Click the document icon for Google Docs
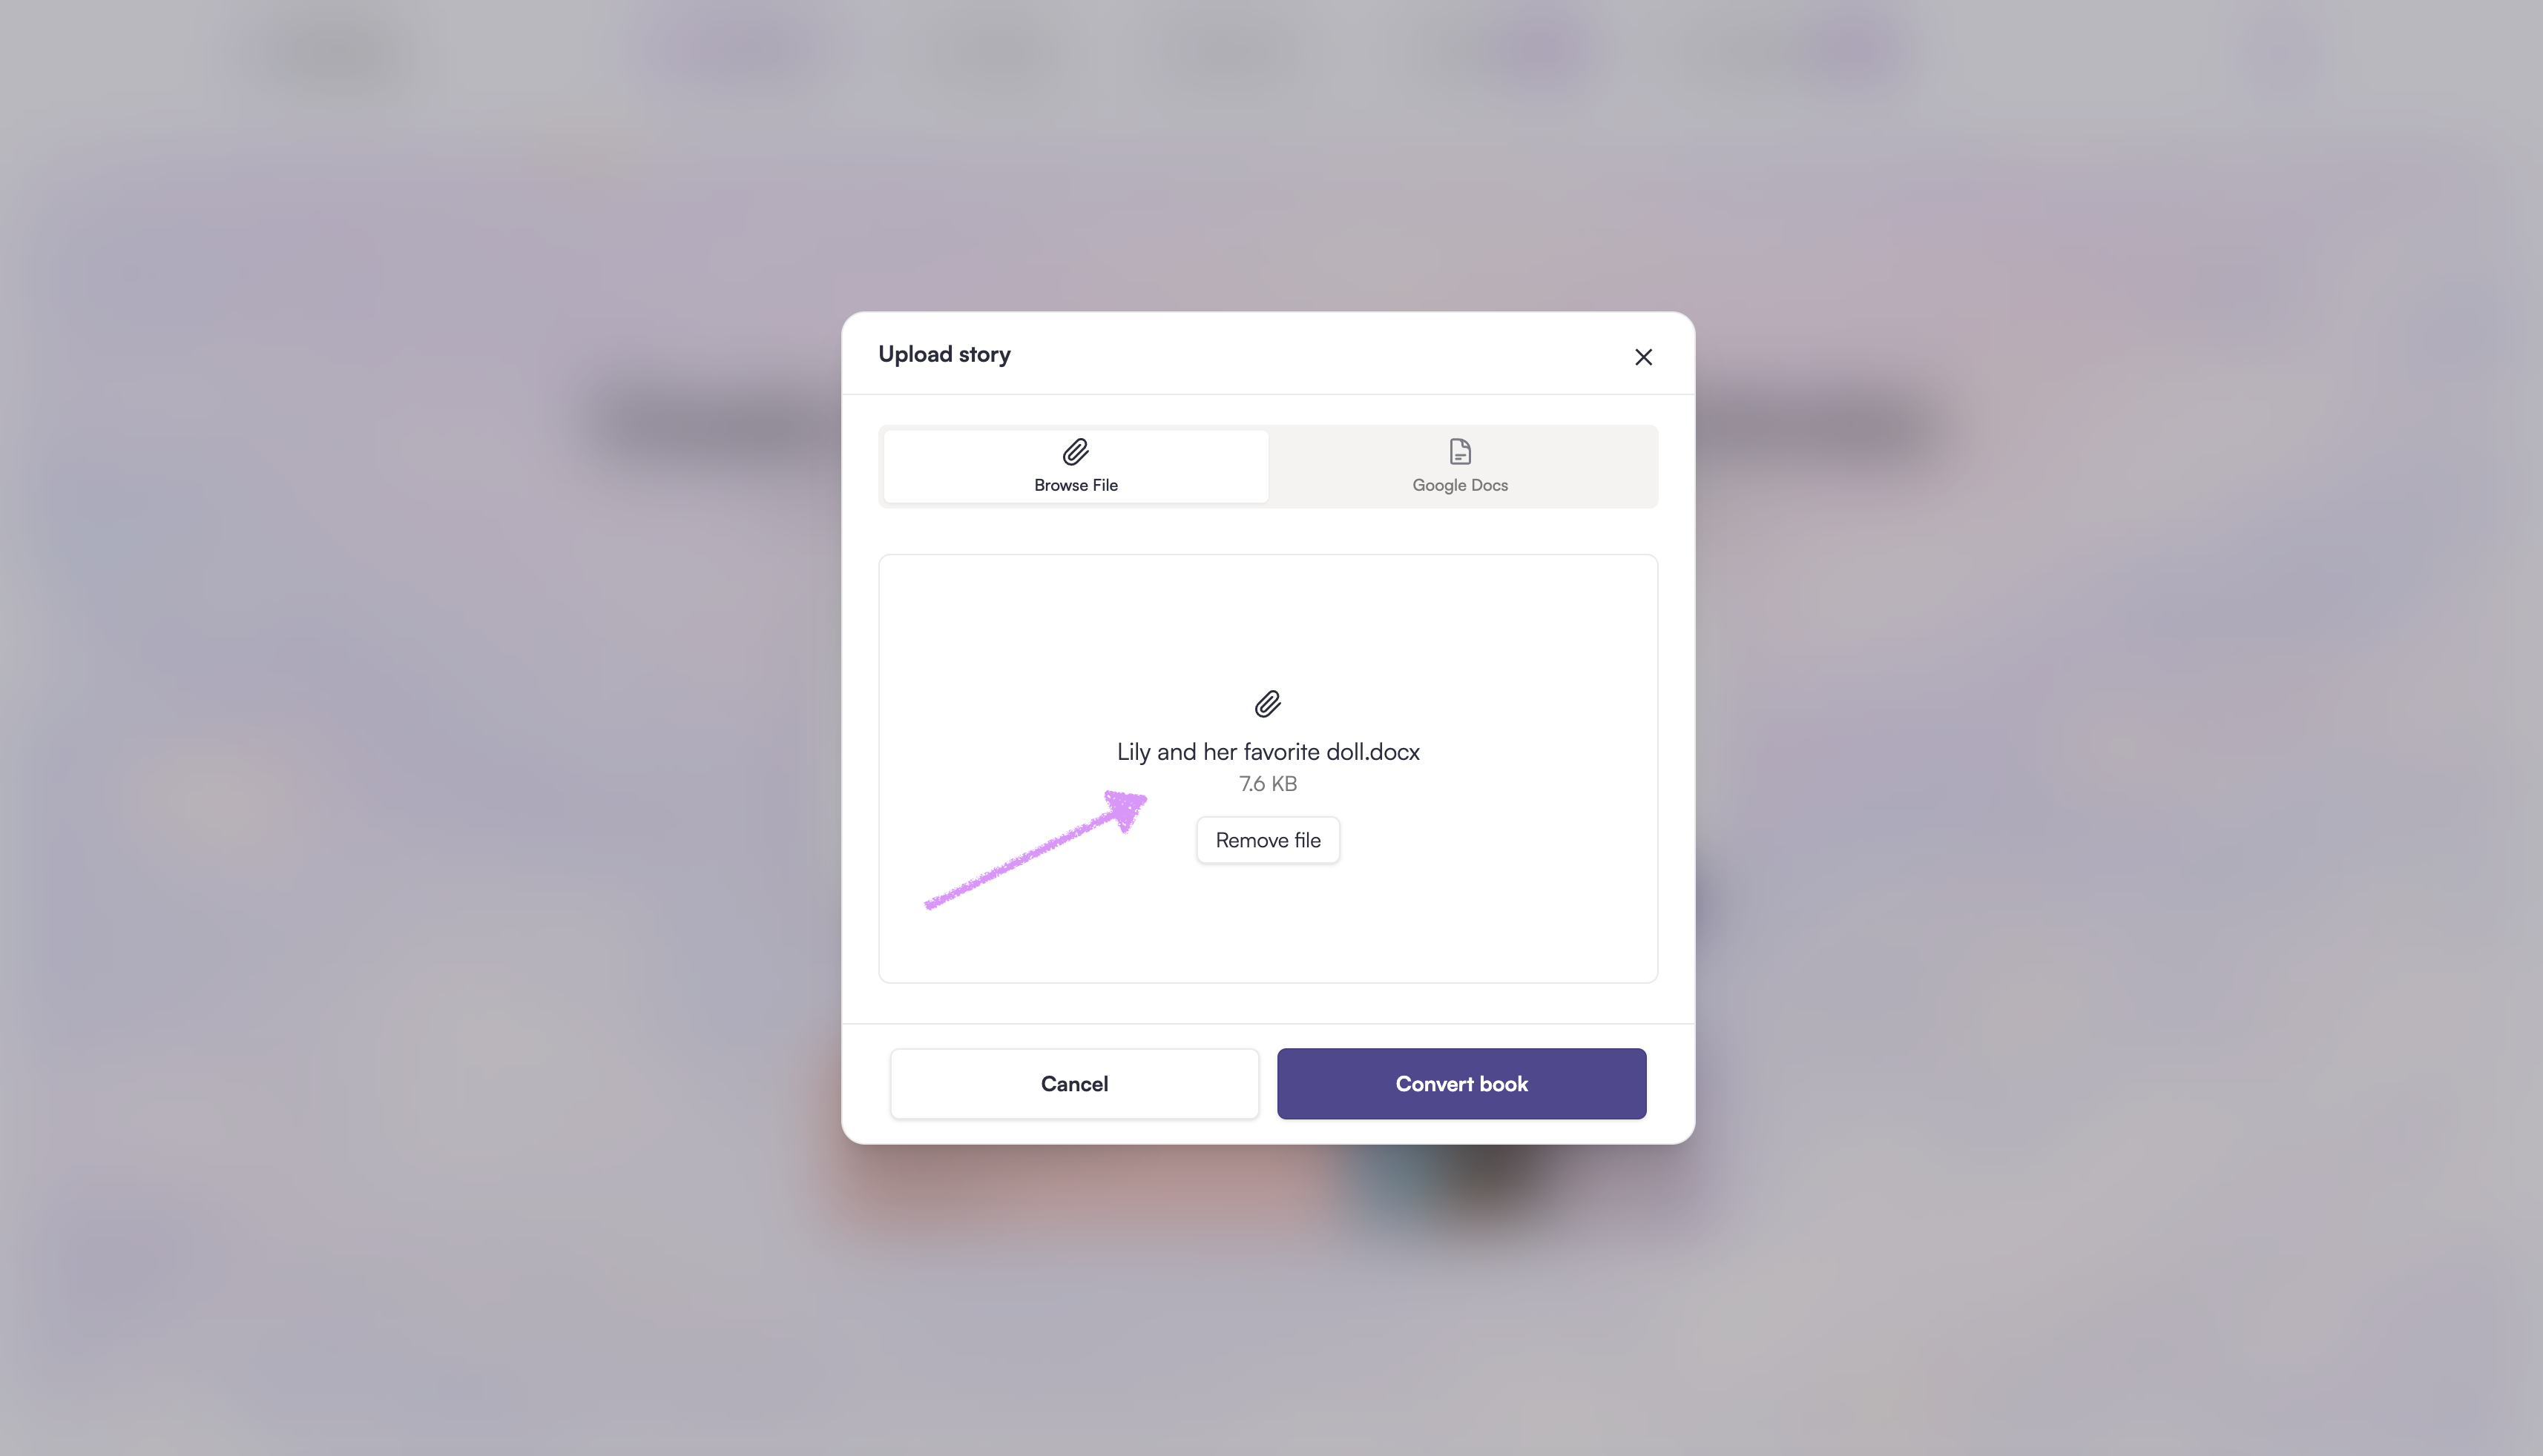2543x1456 pixels. (x=1460, y=452)
